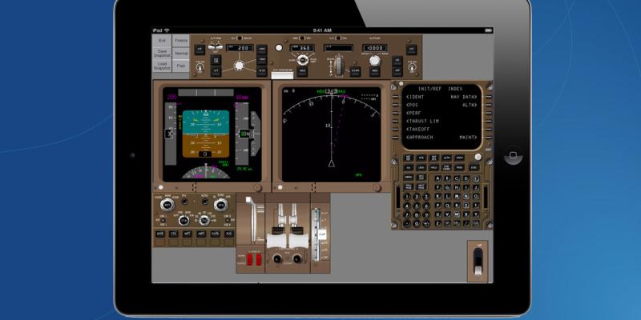Click the IAS speed selector knob
This screenshot has width=641, height=320.
point(239,66)
